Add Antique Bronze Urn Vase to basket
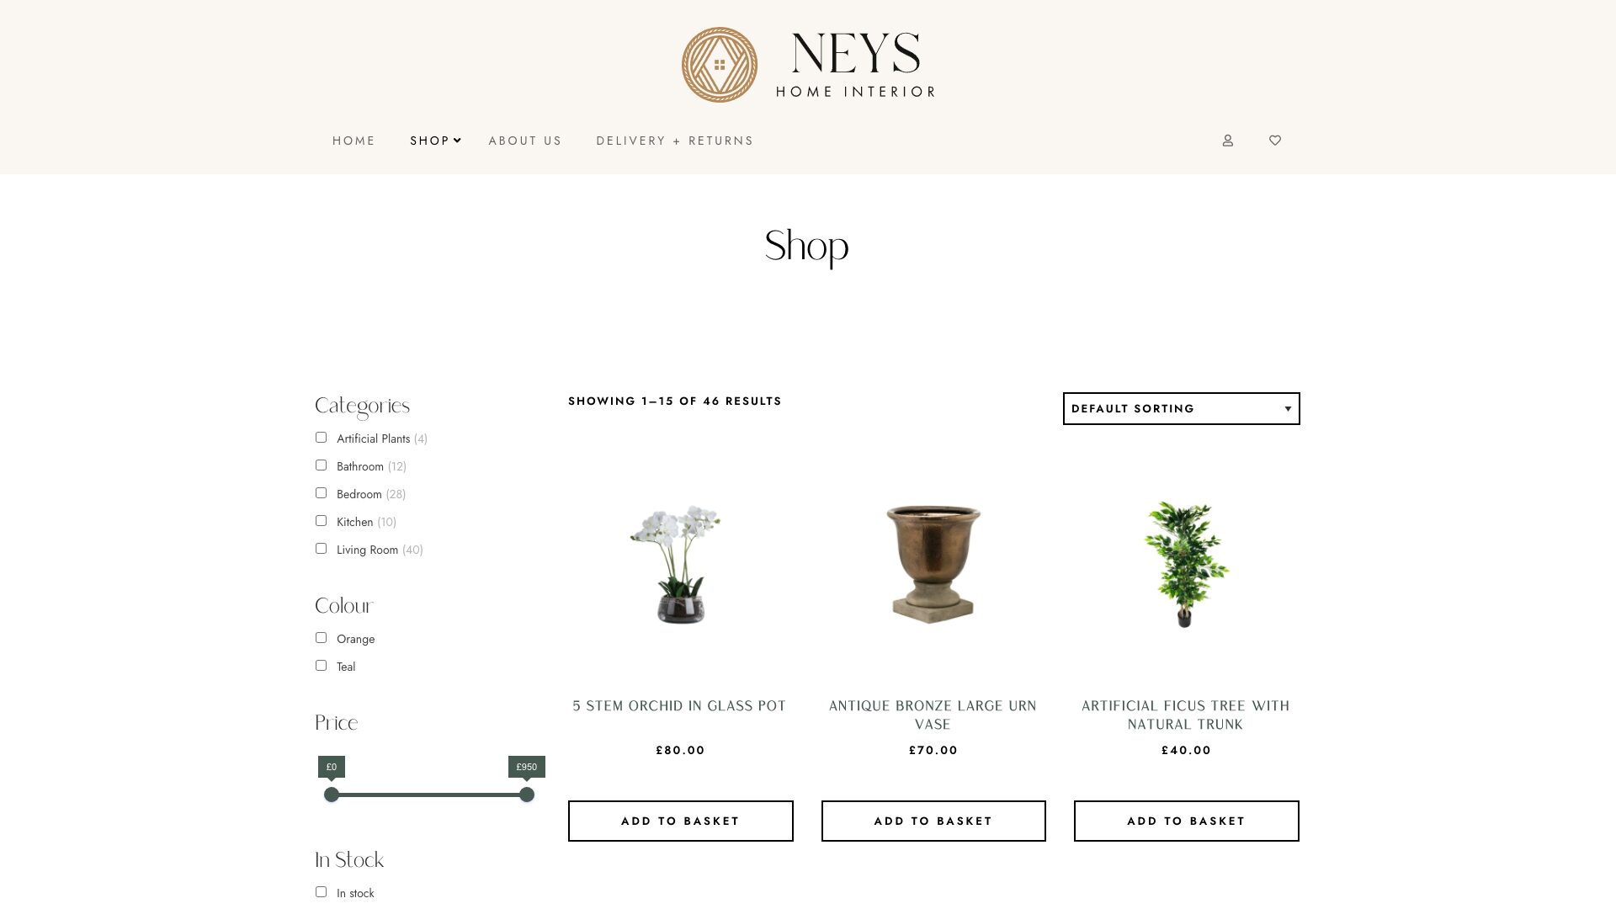The height and width of the screenshot is (909, 1616). point(933,821)
